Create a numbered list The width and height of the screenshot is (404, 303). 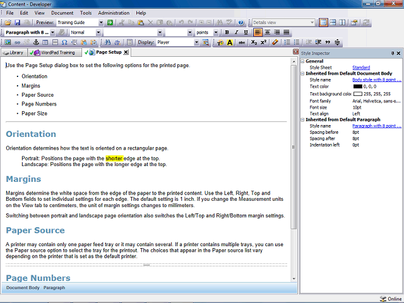(287, 42)
